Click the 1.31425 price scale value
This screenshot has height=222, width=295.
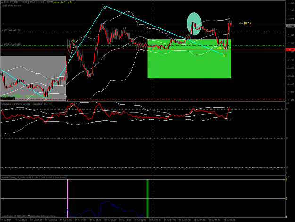point(290,100)
